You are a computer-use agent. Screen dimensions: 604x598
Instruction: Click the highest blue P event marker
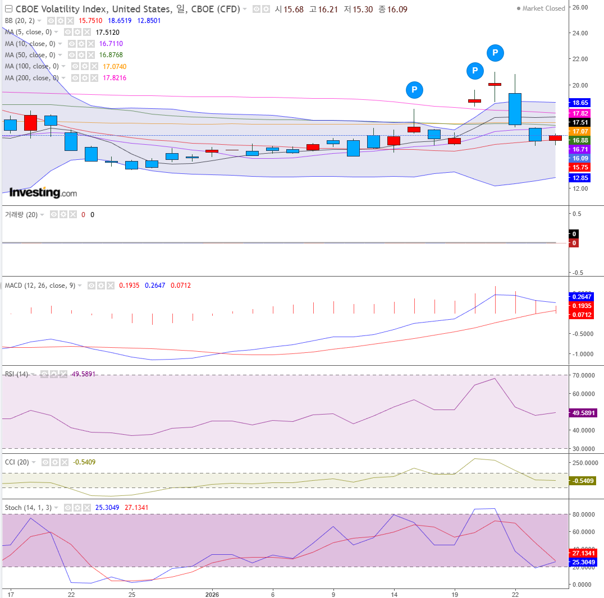[495, 53]
